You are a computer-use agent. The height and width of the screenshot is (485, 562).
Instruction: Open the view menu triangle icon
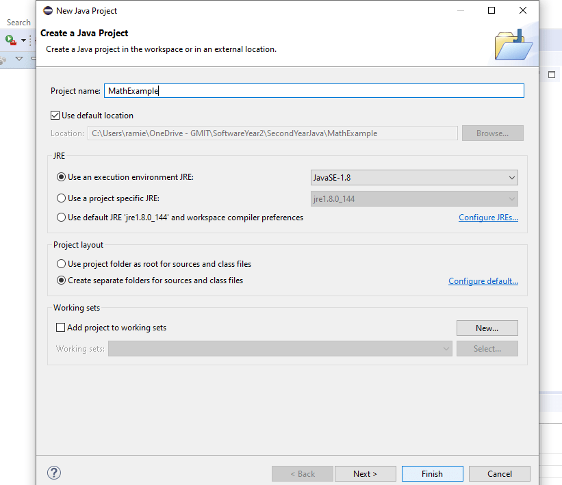tap(19, 59)
